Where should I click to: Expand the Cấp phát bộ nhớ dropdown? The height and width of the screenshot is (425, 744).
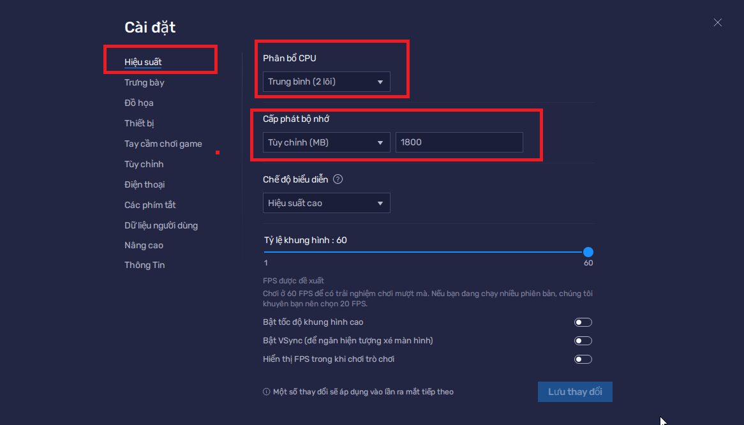[x=326, y=142]
